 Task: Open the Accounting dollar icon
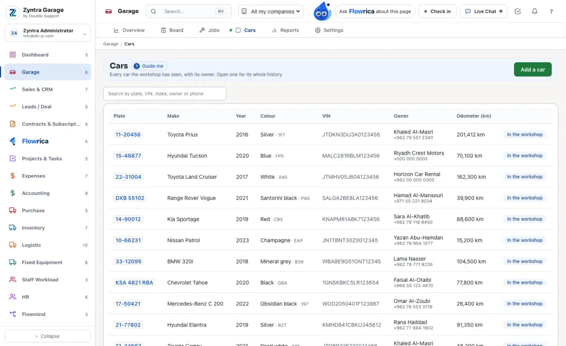click(12, 193)
